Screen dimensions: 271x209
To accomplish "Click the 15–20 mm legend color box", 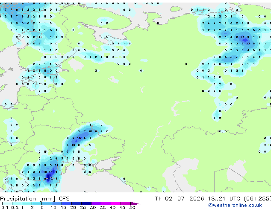I will tap(66, 203).
